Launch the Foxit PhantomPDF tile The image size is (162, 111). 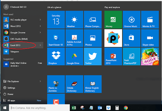point(132,56)
